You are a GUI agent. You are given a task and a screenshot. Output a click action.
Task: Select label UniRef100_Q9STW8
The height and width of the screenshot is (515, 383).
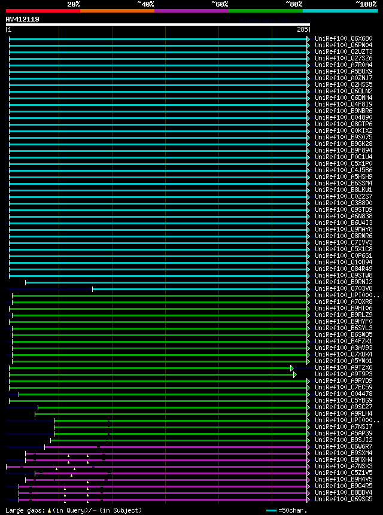click(x=344, y=275)
